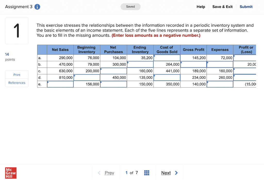Click the Submit button
The image size is (264, 180).
(x=246, y=7)
